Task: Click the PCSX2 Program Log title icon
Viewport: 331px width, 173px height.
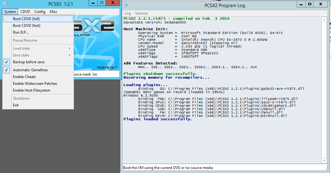Action: point(125,5)
